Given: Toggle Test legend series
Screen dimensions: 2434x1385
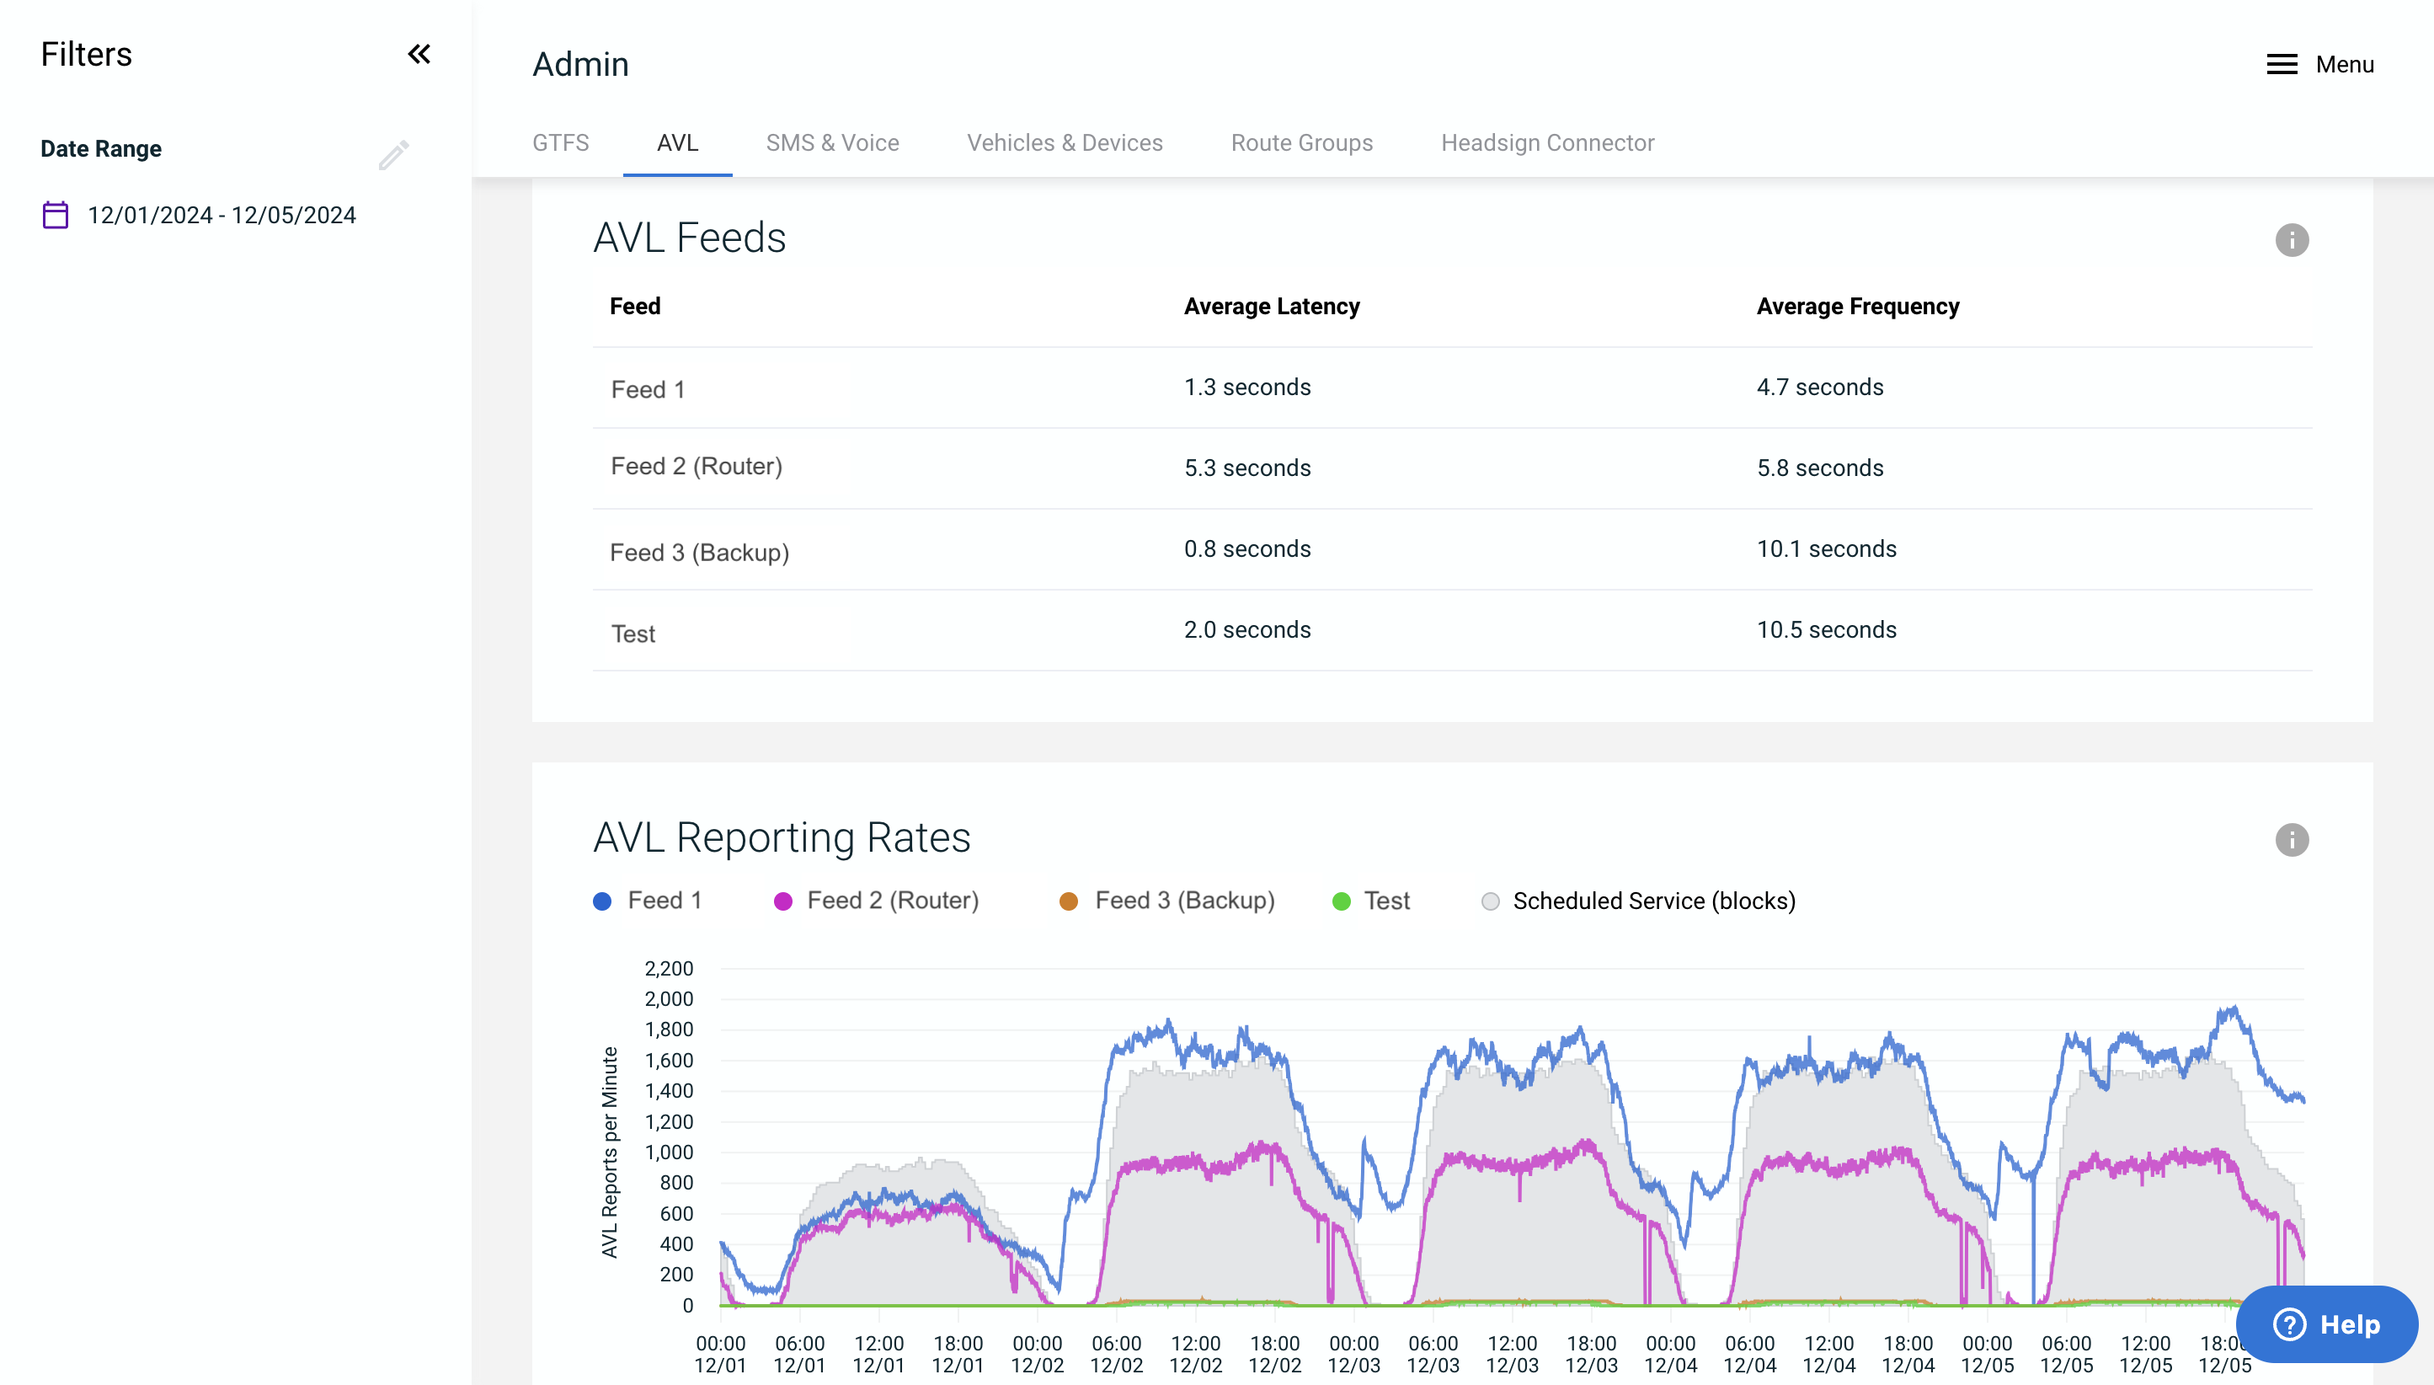Looking at the screenshot, I should 1371,901.
